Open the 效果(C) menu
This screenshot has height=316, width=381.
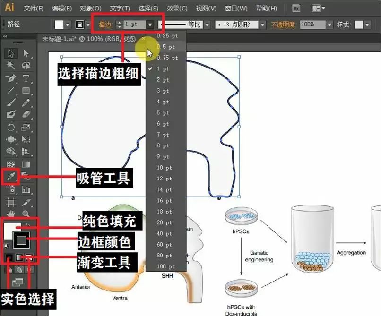pos(177,9)
